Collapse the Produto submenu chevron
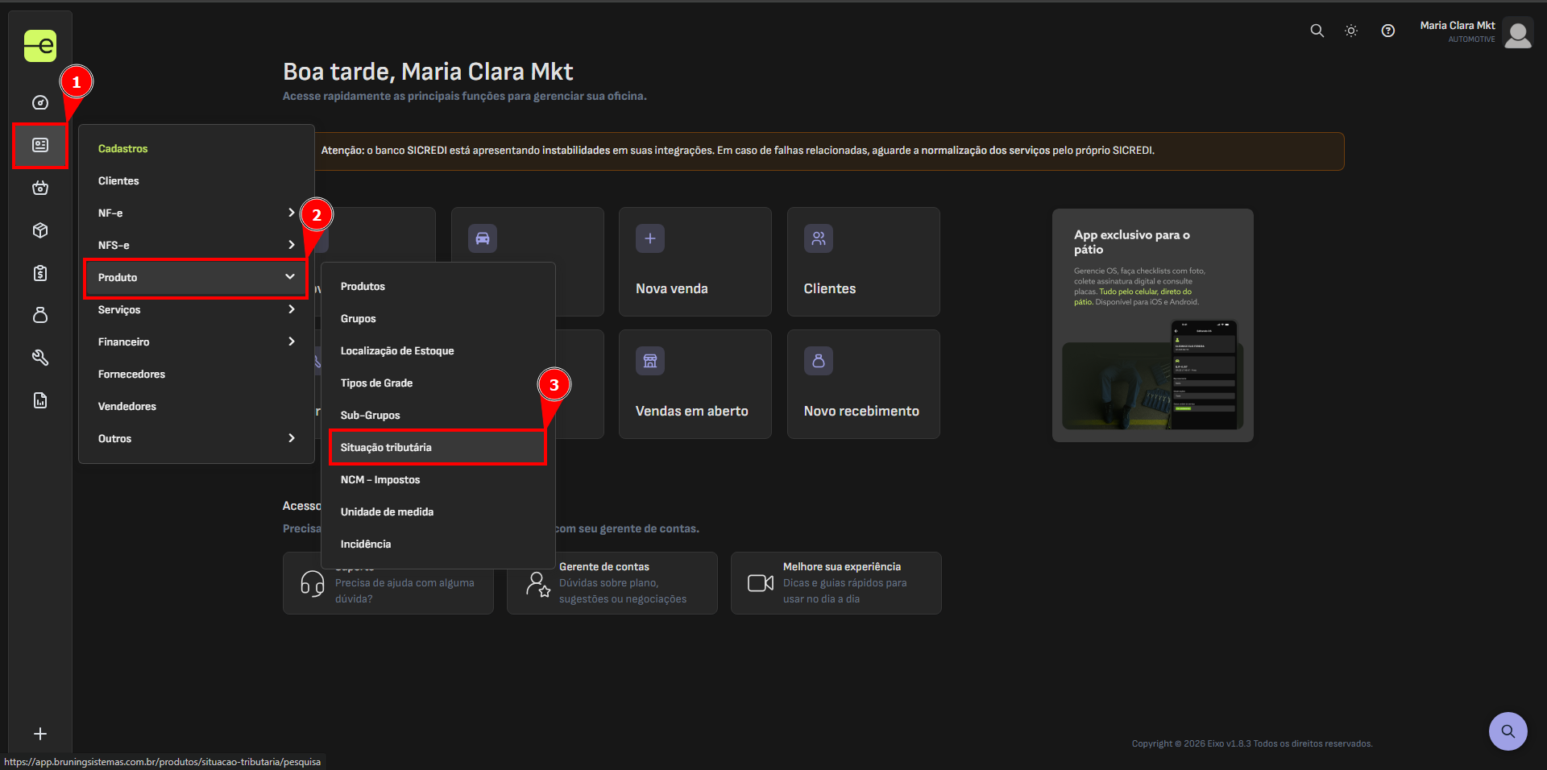Screen dimensions: 1547x770 290,277
